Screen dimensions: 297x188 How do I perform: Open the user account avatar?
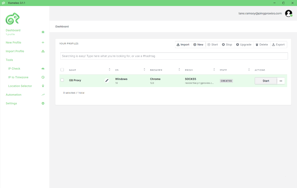[289, 13]
